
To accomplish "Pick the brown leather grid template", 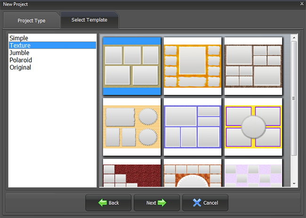I will [x=253, y=66].
